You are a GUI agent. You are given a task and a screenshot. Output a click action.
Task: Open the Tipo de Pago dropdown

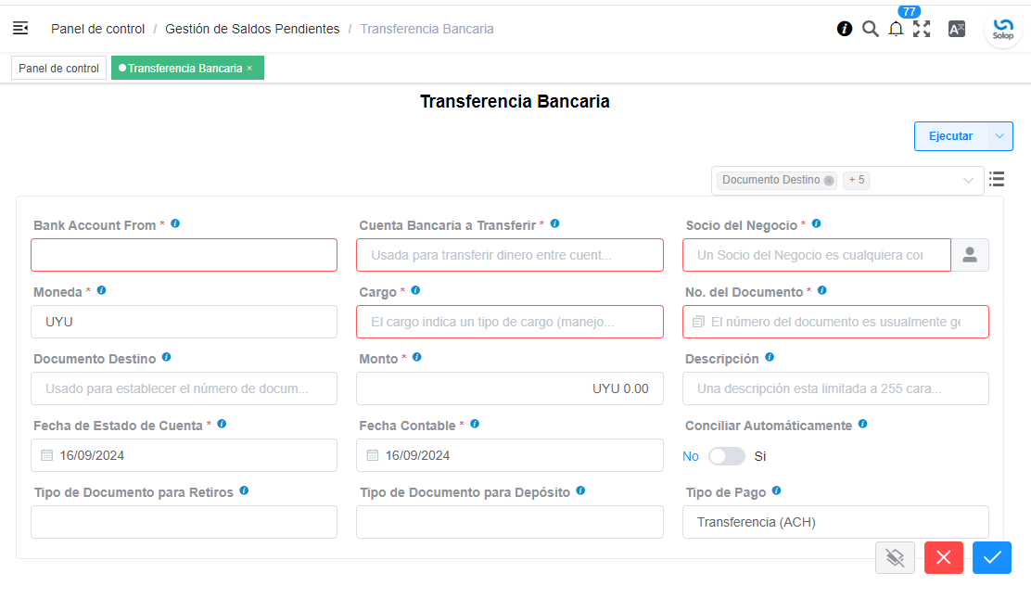pos(835,522)
